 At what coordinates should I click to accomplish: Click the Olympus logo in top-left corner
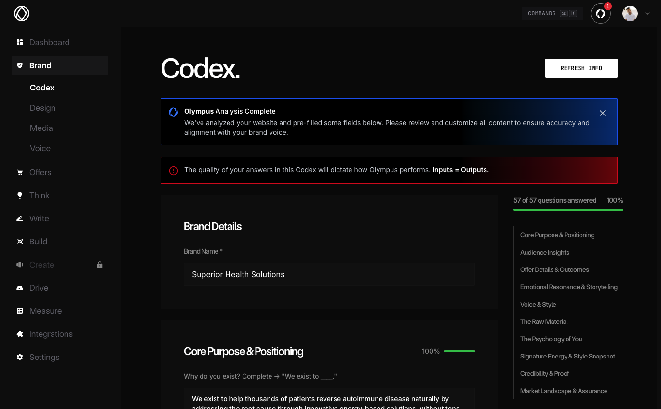click(x=22, y=13)
